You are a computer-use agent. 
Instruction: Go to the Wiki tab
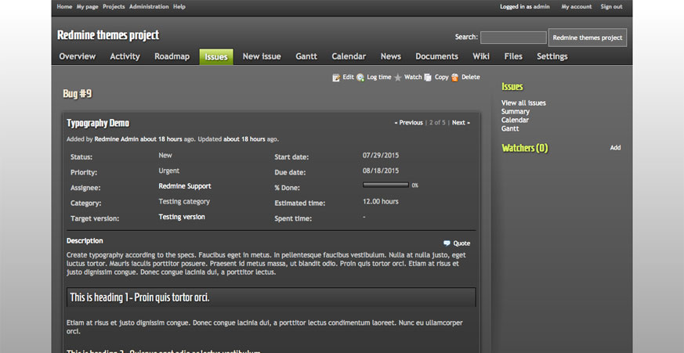tap(481, 56)
